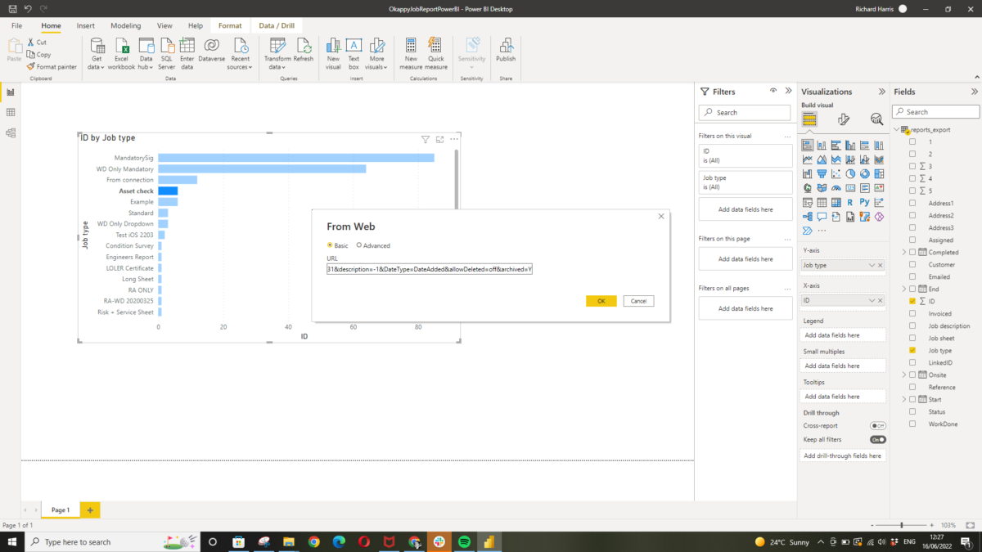Toggle Keep all filters off
Image resolution: width=982 pixels, height=552 pixels.
pyautogui.click(x=877, y=439)
